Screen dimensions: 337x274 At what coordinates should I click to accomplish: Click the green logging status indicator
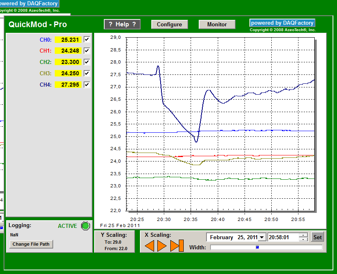click(85, 226)
